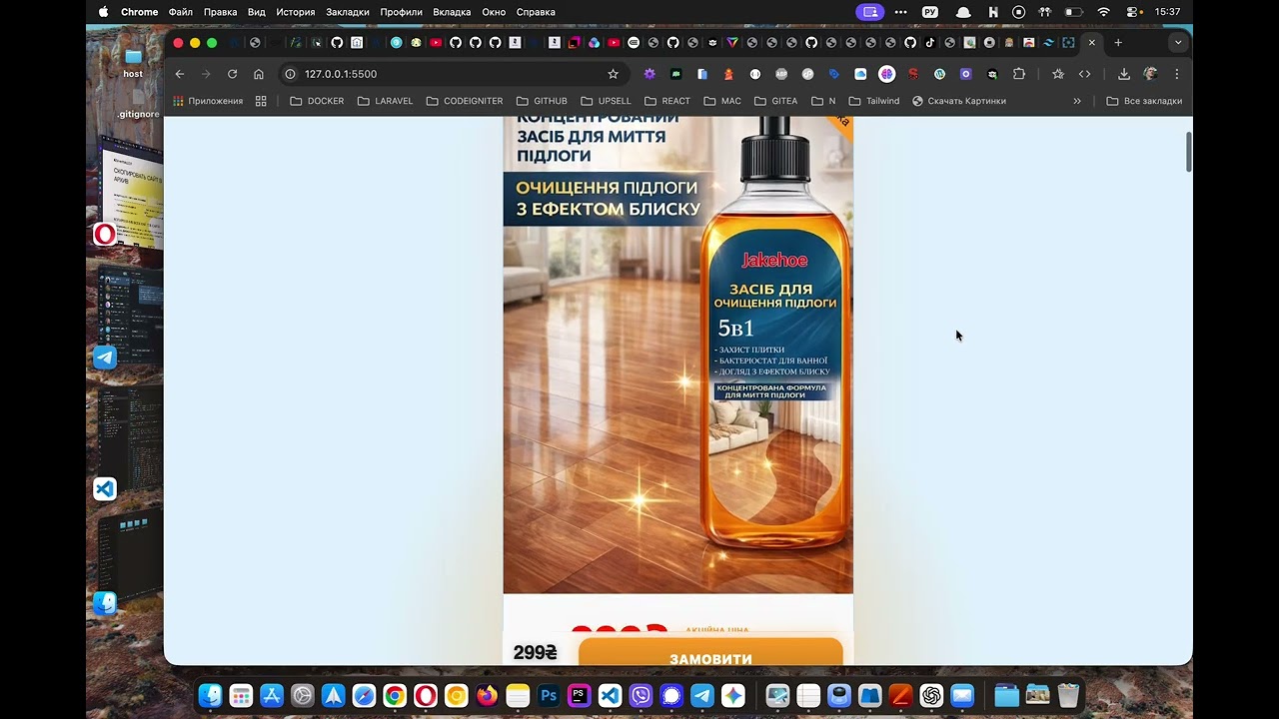
Task: Open ChatGPT from the Dock
Action: pyautogui.click(x=931, y=695)
